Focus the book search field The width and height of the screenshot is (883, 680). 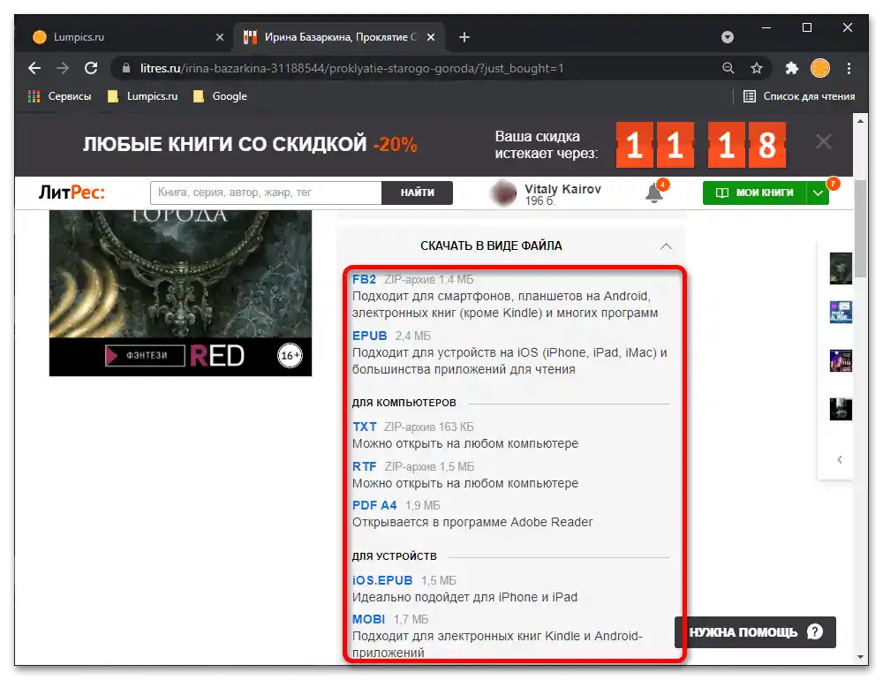[x=266, y=193]
